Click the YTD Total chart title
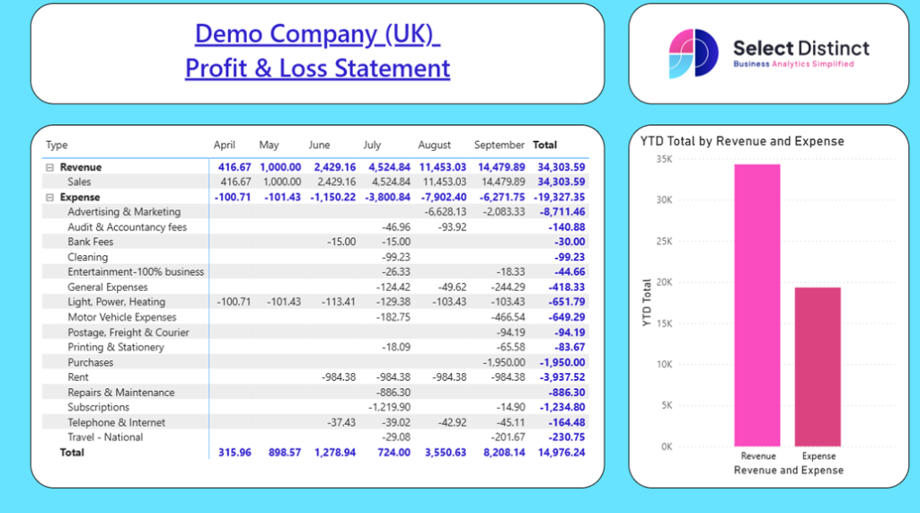 pyautogui.click(x=742, y=141)
